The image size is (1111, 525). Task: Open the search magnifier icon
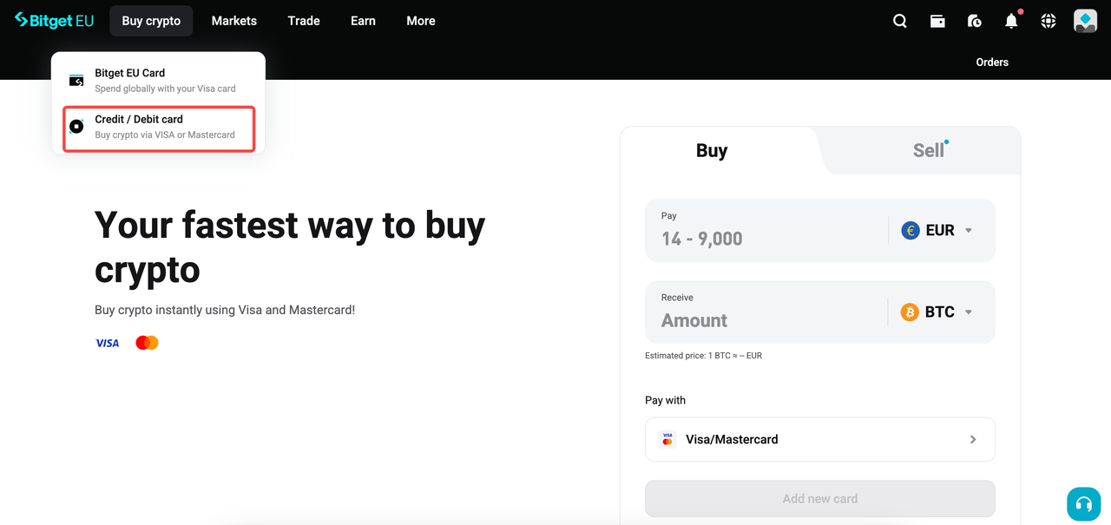[x=900, y=21]
